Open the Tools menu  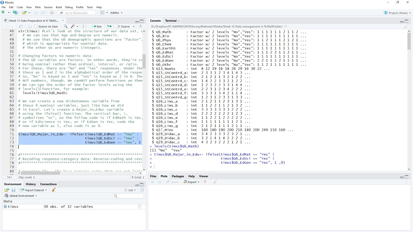click(90, 7)
